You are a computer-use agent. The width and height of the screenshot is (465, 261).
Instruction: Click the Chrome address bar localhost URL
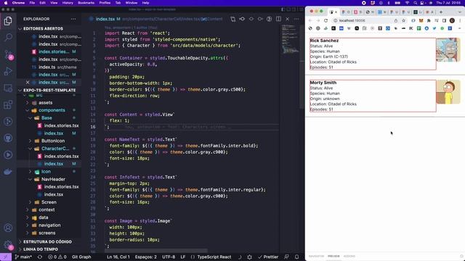point(352,21)
